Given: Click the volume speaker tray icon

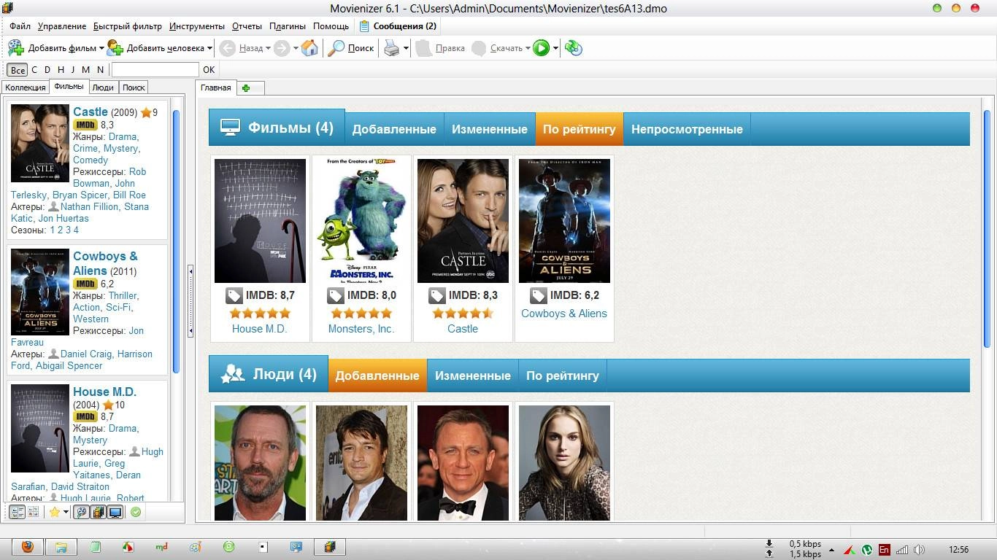Looking at the screenshot, I should tap(919, 550).
